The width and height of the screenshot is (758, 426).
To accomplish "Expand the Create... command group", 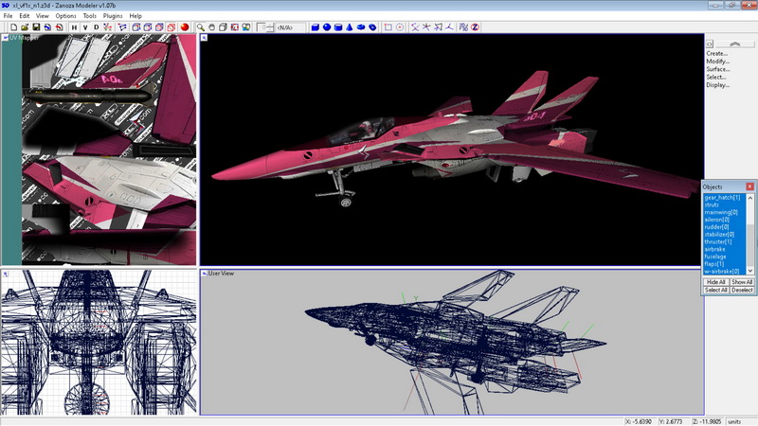I will coord(717,54).
